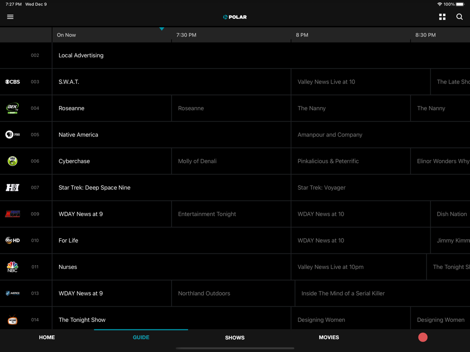Open the 8 PM The Nanny listing

pyautogui.click(x=351, y=108)
